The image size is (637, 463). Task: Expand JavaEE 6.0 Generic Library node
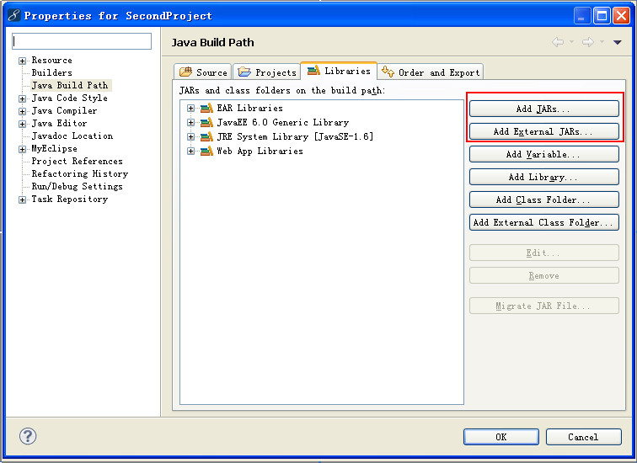[x=190, y=122]
